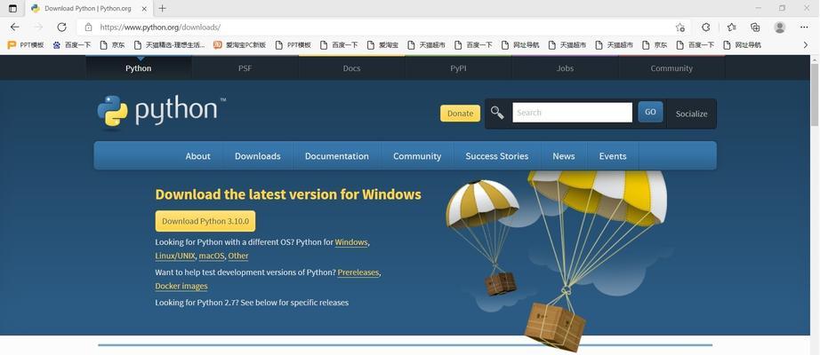
Task: Open the browser settings ellipsis menu
Action: pyautogui.click(x=804, y=28)
